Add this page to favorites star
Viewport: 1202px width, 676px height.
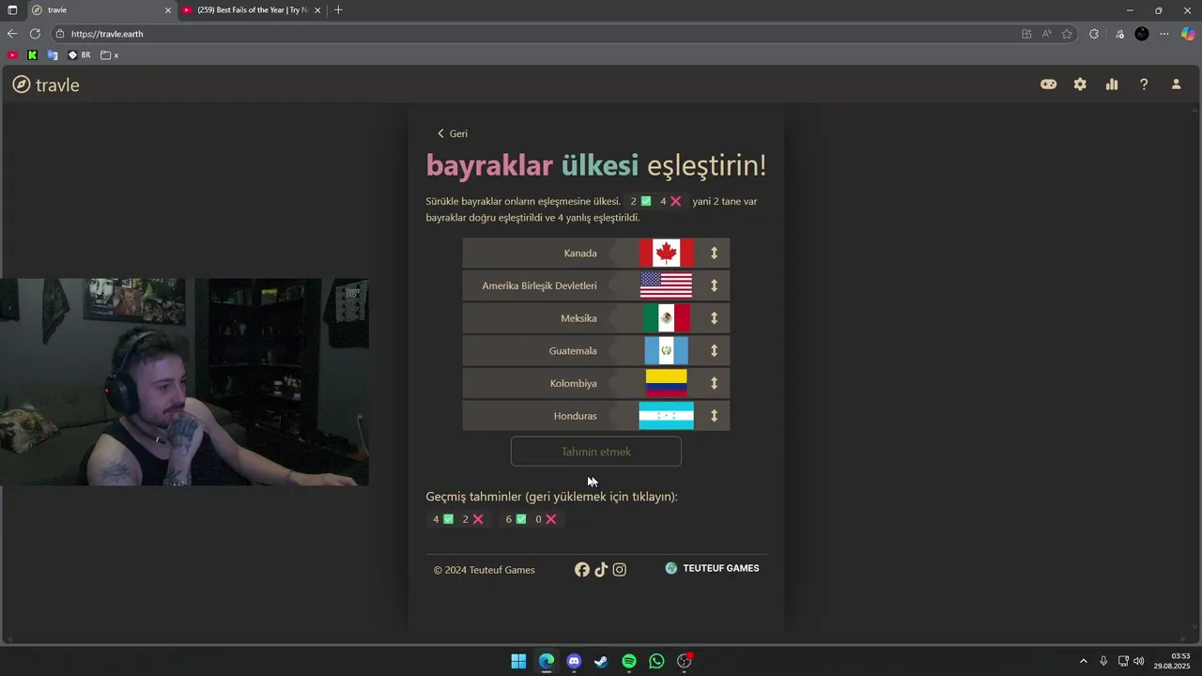1067,34
